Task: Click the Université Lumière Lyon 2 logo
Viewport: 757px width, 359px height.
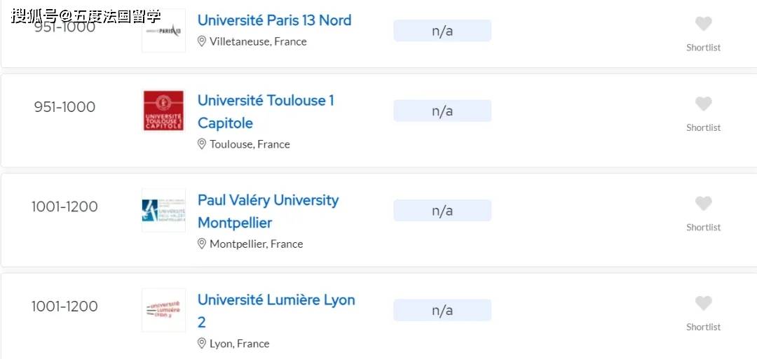Action: (x=163, y=310)
